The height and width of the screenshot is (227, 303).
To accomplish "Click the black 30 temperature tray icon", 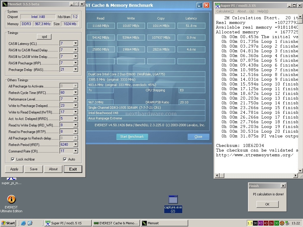I will pos(255,223).
